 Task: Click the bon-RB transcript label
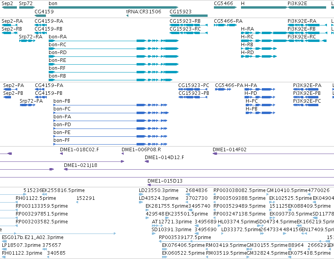57,76
